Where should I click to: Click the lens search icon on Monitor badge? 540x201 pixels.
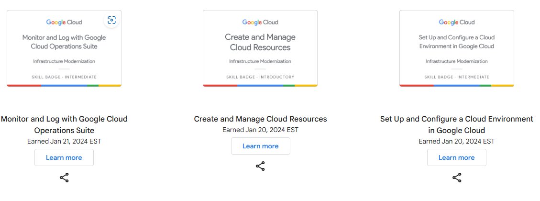tap(111, 20)
